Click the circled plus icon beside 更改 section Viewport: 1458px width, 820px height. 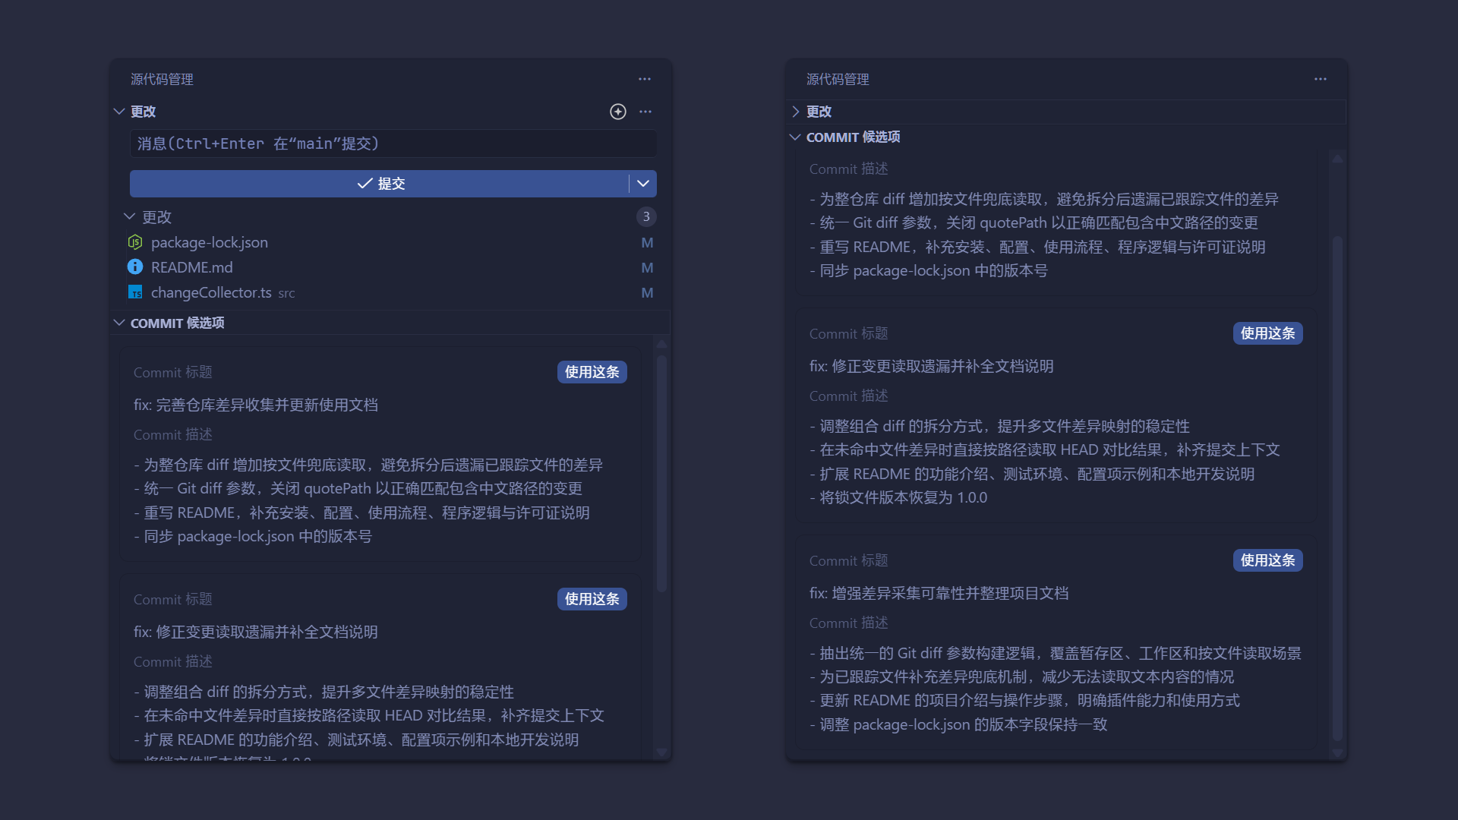point(618,112)
